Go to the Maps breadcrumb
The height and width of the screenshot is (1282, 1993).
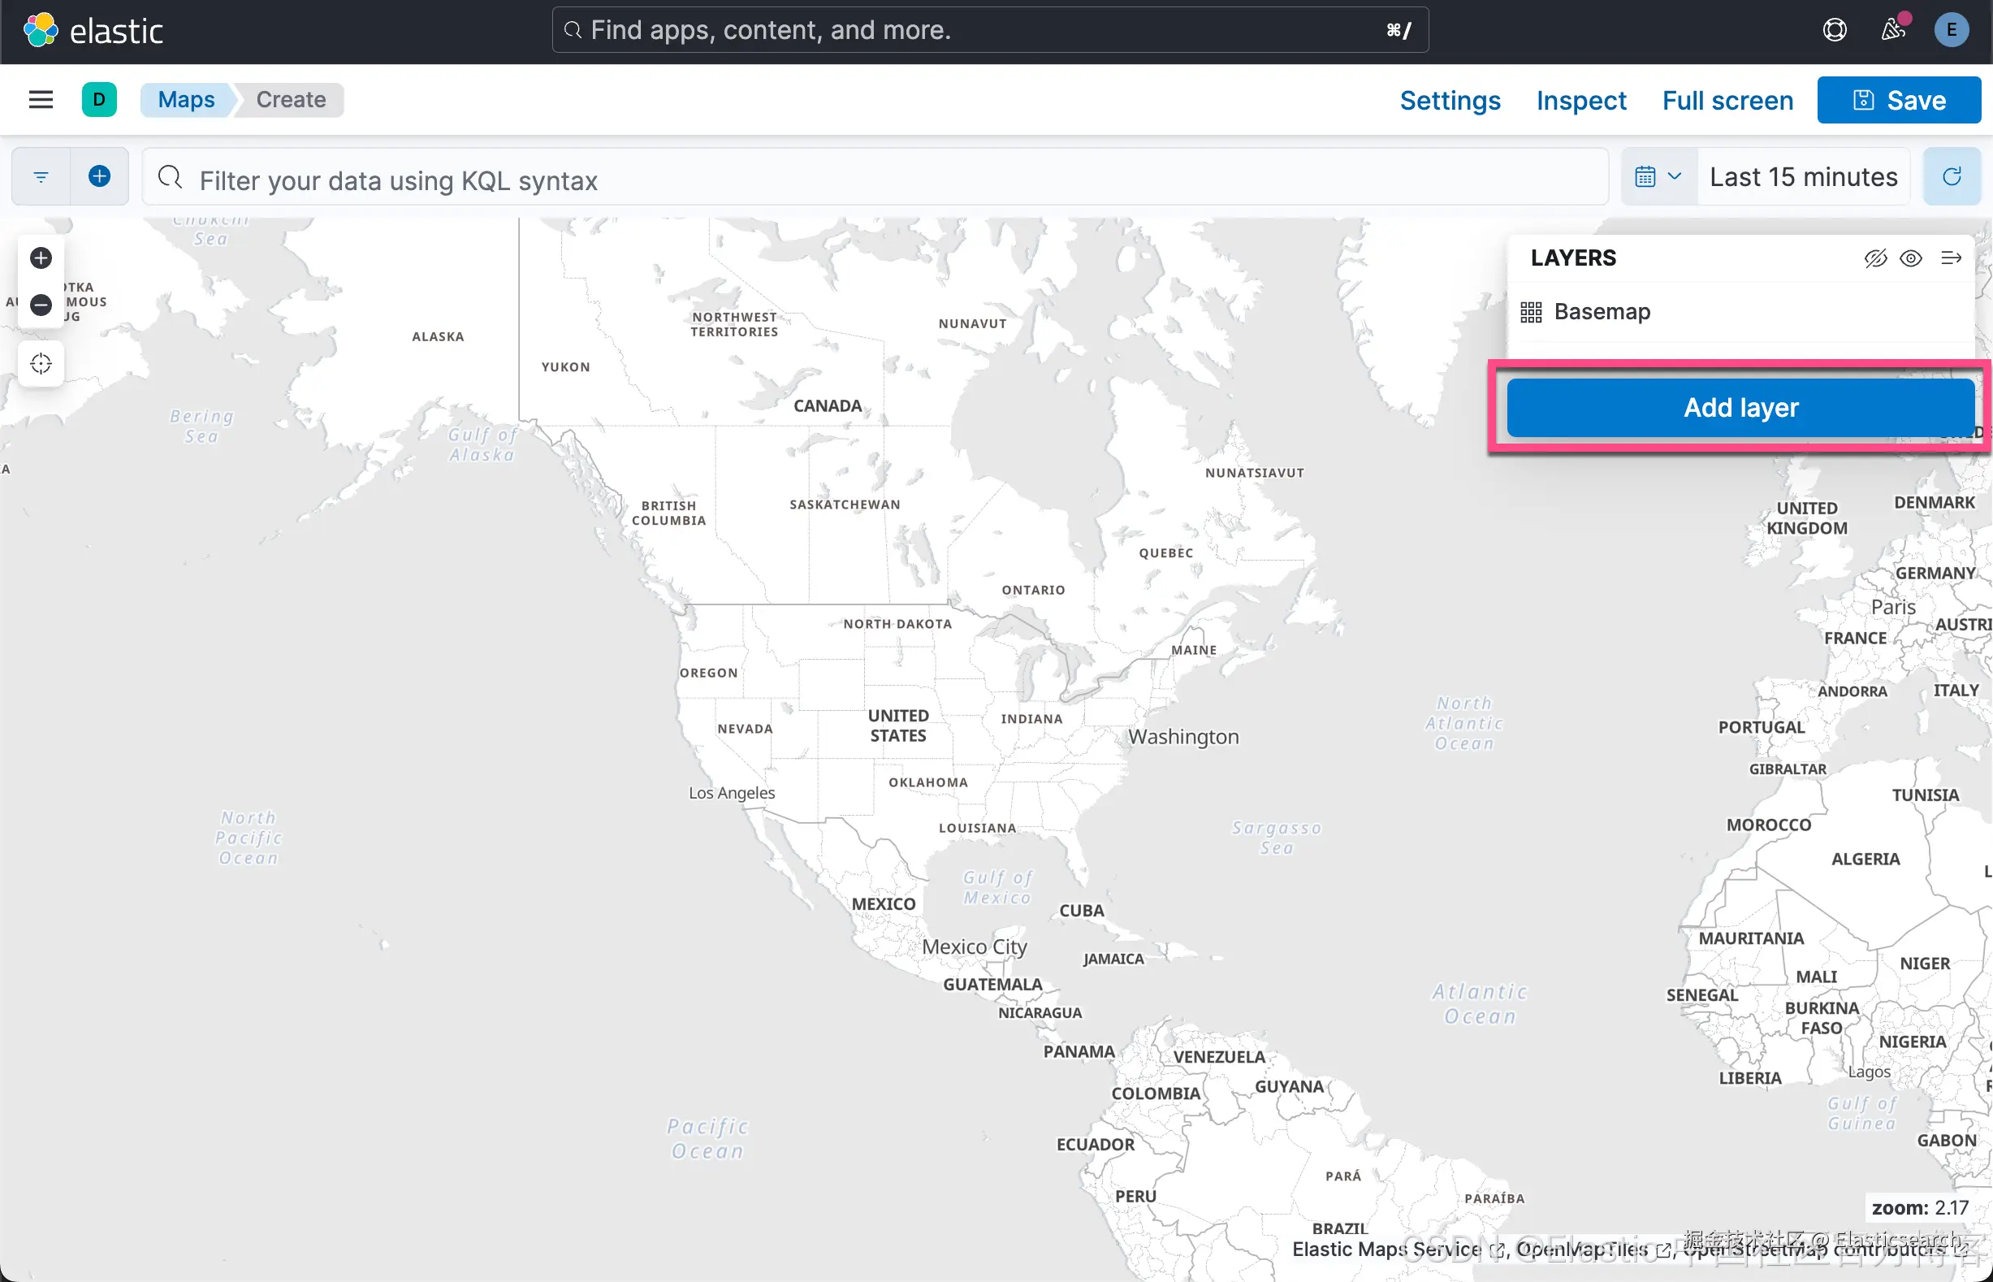(187, 100)
